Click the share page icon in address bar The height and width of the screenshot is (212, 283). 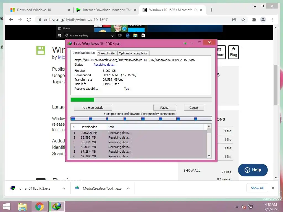point(234,20)
